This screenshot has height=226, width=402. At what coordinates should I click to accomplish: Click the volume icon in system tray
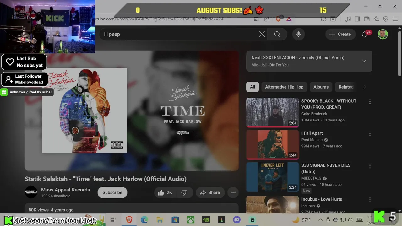(350, 220)
